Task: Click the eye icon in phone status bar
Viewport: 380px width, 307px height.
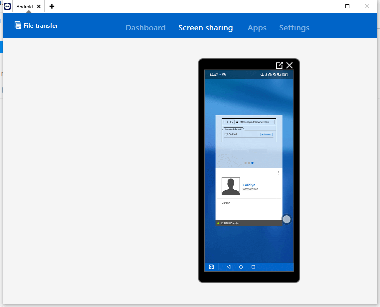Action: click(262, 75)
